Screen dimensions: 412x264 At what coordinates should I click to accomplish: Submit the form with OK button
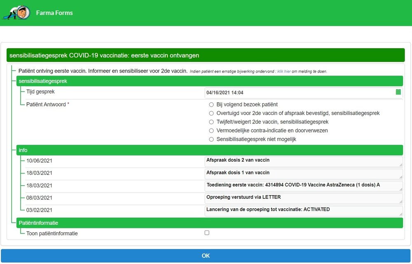click(206, 256)
